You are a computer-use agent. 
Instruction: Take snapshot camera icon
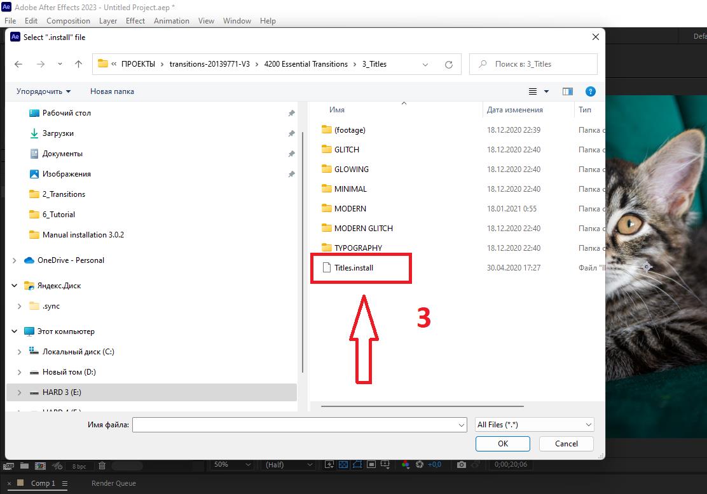[461, 464]
